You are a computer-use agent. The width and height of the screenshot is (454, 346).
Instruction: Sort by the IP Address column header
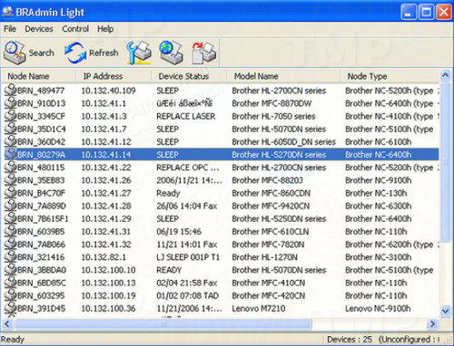pos(113,76)
